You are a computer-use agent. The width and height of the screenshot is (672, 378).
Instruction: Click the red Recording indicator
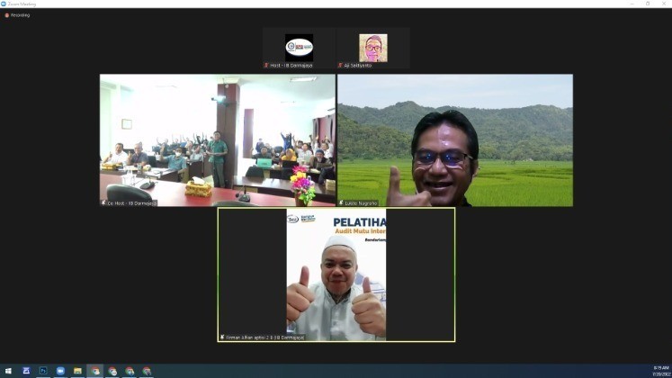coord(18,15)
